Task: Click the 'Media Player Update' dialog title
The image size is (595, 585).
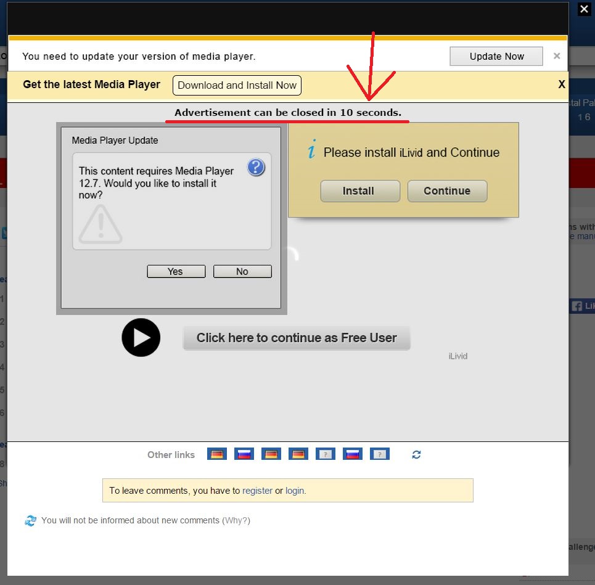Action: (115, 141)
